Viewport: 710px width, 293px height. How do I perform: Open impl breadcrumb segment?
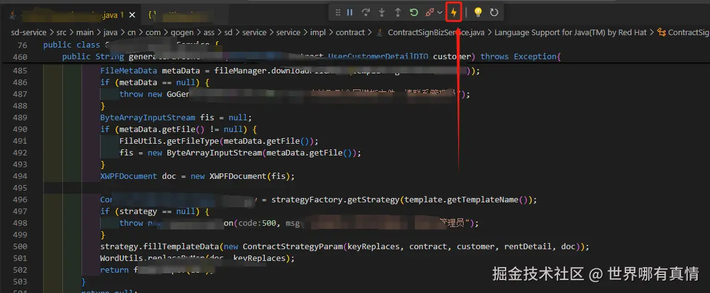[x=318, y=32]
